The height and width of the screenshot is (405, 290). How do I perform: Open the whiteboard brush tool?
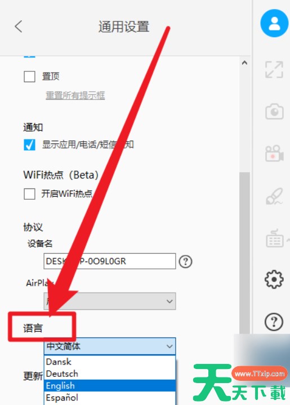(x=274, y=196)
